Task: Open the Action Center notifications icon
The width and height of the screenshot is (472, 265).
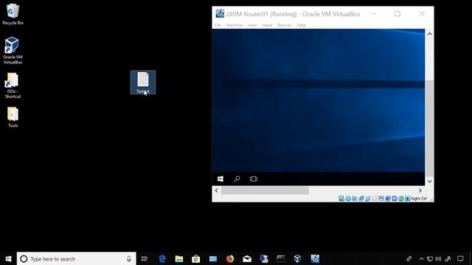Action: pyautogui.click(x=460, y=258)
